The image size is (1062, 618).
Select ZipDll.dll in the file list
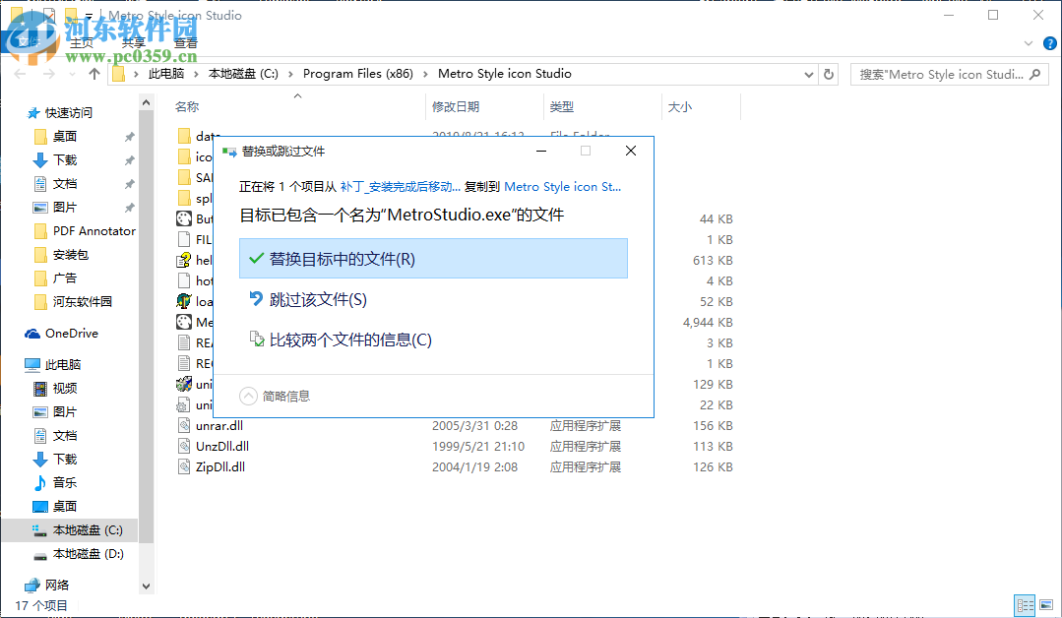[x=222, y=466]
